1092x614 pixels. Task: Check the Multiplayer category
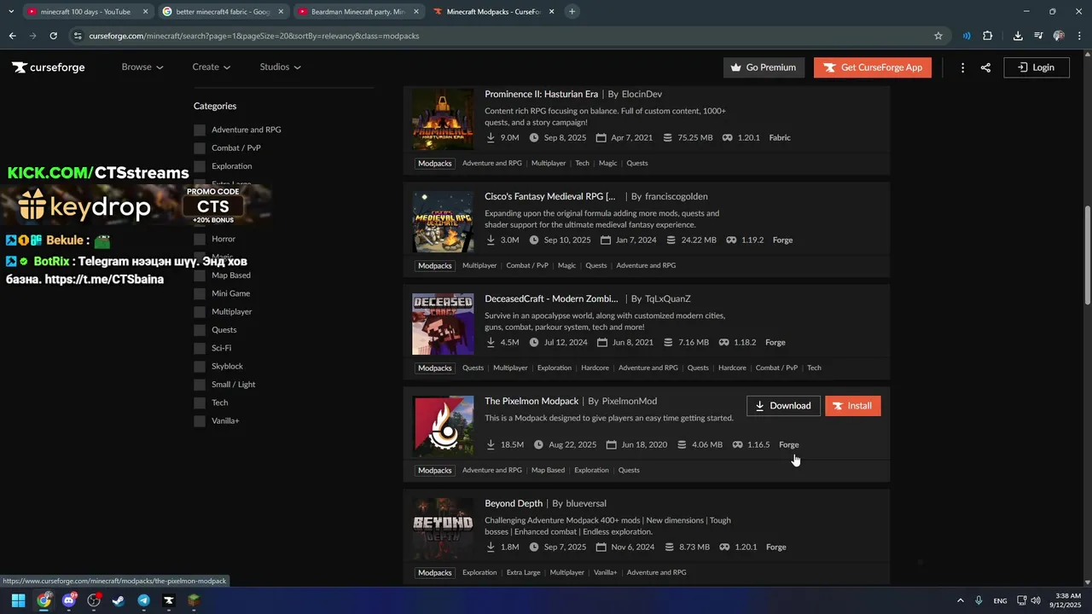click(200, 312)
